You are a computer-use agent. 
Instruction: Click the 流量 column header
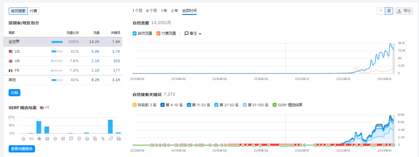click(97, 33)
